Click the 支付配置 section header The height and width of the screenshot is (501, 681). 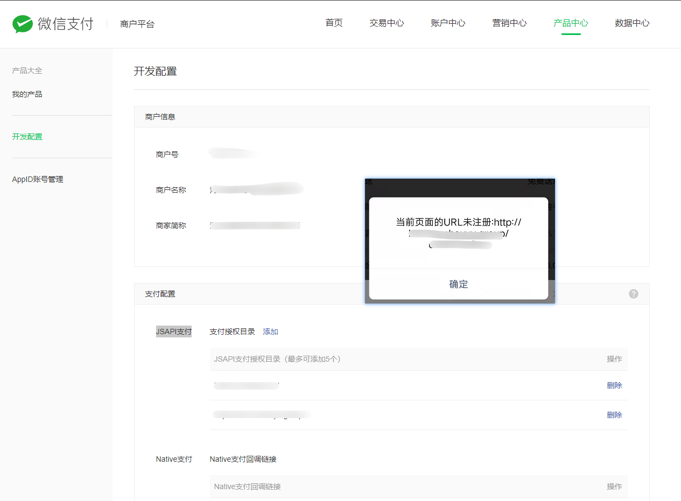(x=160, y=294)
